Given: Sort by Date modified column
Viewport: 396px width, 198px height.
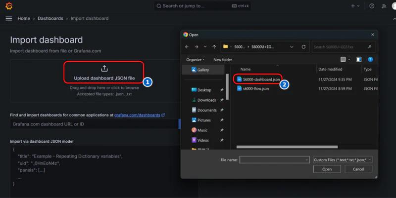Looking at the screenshot, I should point(330,69).
